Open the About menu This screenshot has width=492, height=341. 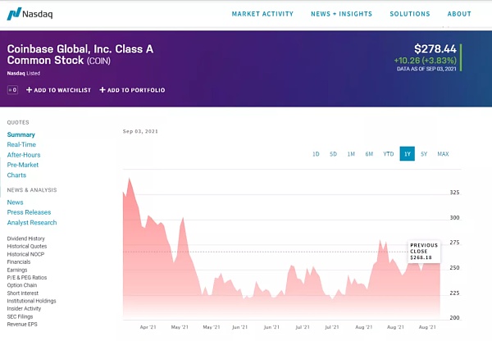pyautogui.click(x=459, y=14)
